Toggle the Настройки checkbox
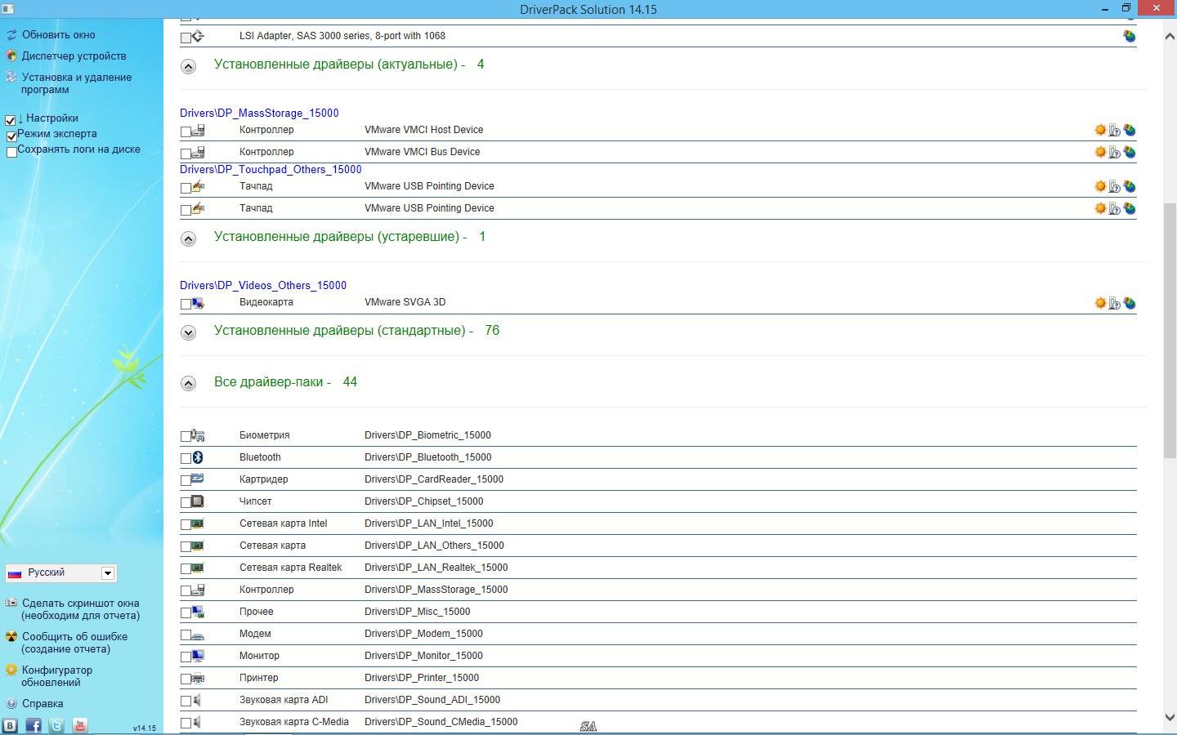This screenshot has width=1177, height=735. click(11, 120)
